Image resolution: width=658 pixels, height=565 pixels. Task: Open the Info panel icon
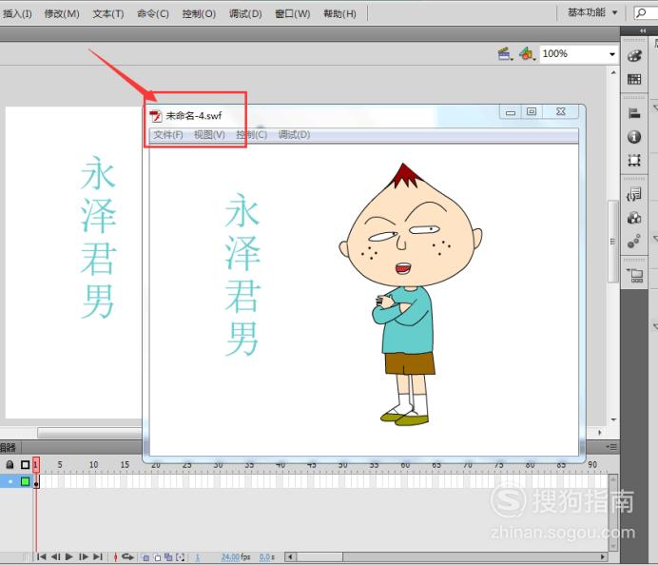(634, 137)
